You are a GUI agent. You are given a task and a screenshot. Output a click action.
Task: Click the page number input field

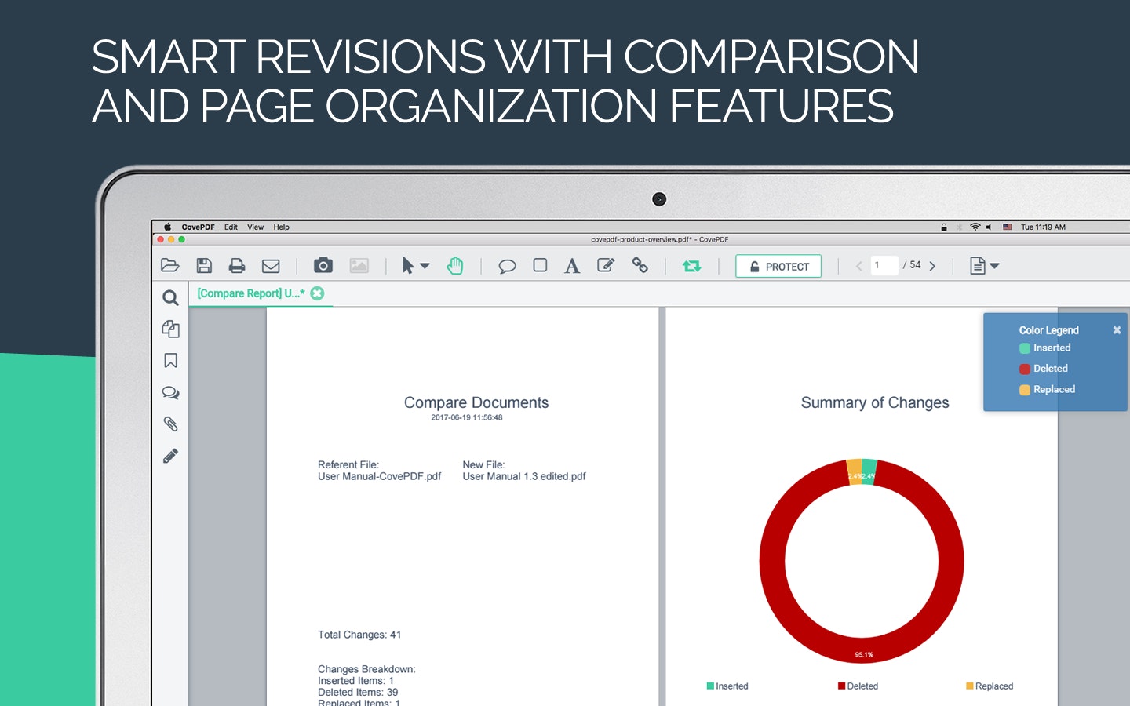(x=884, y=265)
